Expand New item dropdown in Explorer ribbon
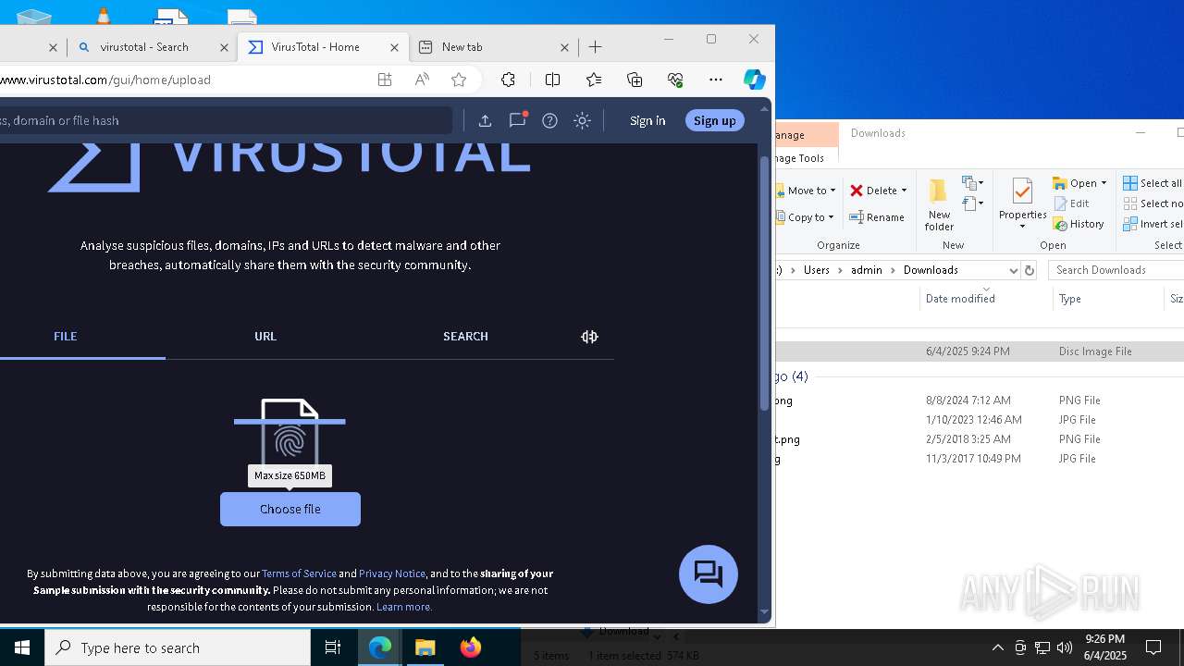Viewport: 1184px width, 666px height. pos(973,183)
